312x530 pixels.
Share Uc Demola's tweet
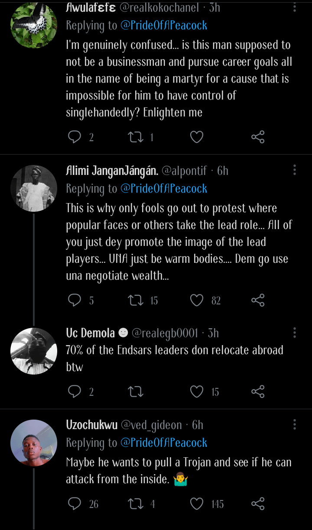point(258,392)
